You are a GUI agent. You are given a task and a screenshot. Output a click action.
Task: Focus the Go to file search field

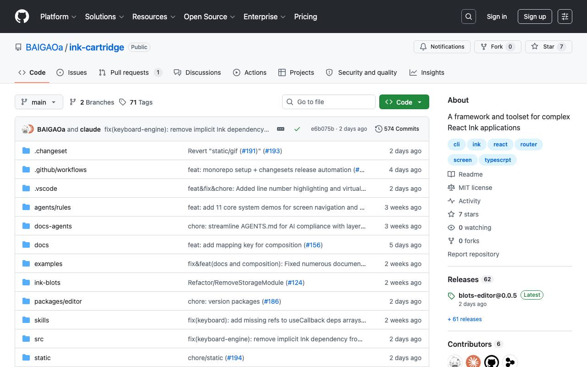tap(329, 102)
